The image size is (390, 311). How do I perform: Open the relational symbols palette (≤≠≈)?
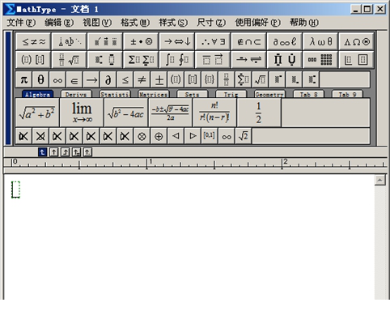[33, 41]
